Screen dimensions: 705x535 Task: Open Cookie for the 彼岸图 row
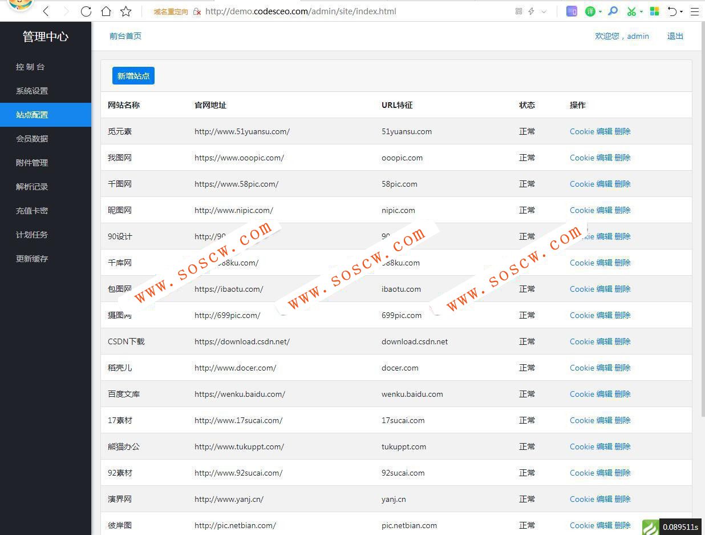582,525
